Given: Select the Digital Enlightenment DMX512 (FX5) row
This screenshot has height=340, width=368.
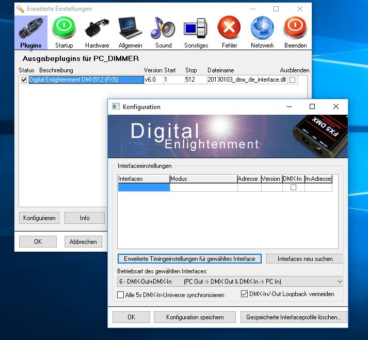Looking at the screenshot, I should point(86,80).
